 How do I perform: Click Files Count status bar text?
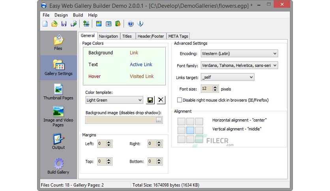pos(72,185)
